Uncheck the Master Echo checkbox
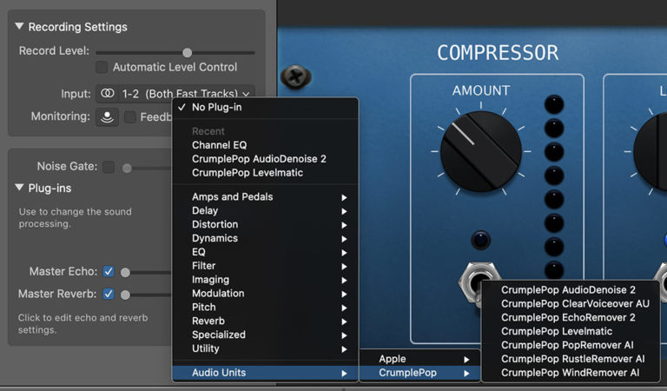The height and width of the screenshot is (391, 667). click(109, 271)
